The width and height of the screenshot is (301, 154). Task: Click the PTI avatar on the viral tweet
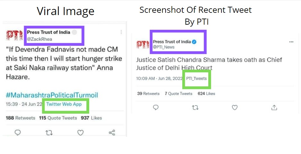[x=14, y=35]
